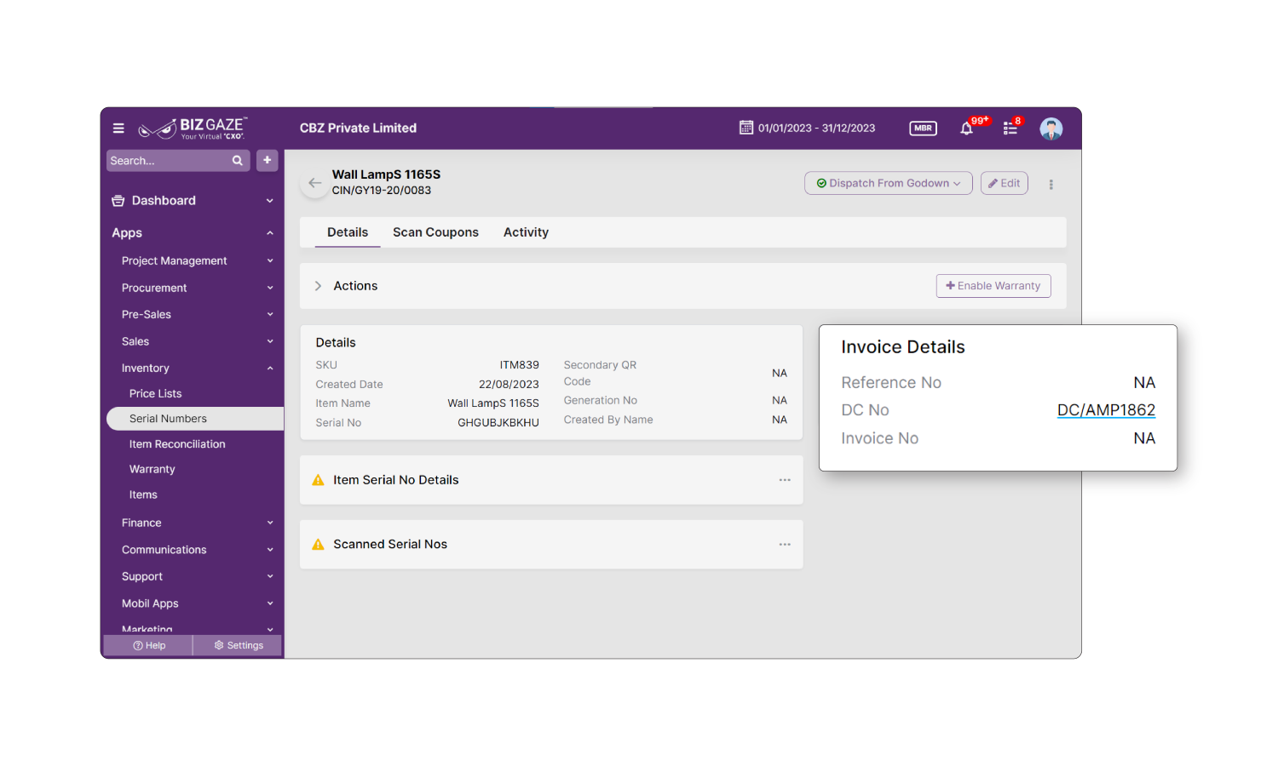Image resolution: width=1278 pixels, height=766 pixels.
Task: Click the Help button
Action: click(148, 646)
